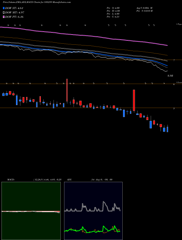Click the MACD (12,26,9) values text
182x240 pixels.
47,180
